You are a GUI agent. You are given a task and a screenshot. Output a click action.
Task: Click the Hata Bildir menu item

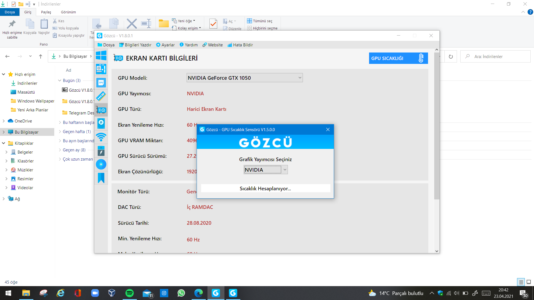tap(240, 45)
